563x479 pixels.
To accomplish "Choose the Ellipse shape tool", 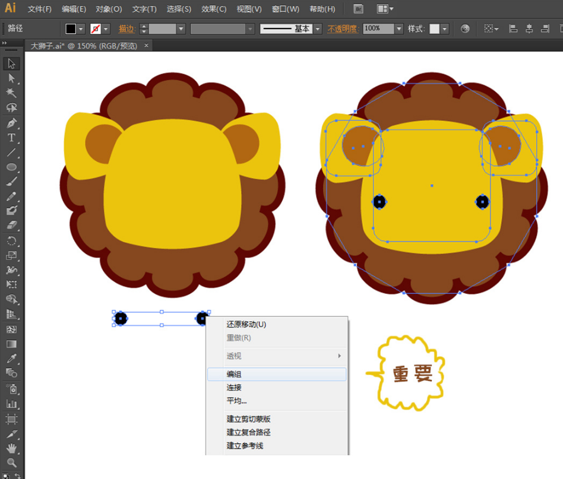I will [x=11, y=167].
